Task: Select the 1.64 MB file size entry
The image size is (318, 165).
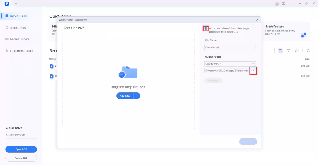Action: (305, 76)
